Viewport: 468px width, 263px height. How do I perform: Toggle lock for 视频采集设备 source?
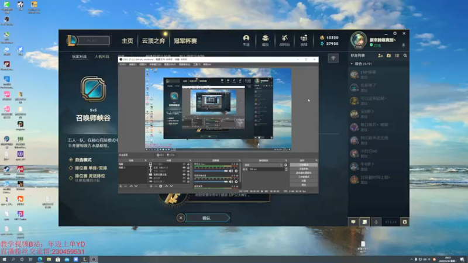point(188,174)
